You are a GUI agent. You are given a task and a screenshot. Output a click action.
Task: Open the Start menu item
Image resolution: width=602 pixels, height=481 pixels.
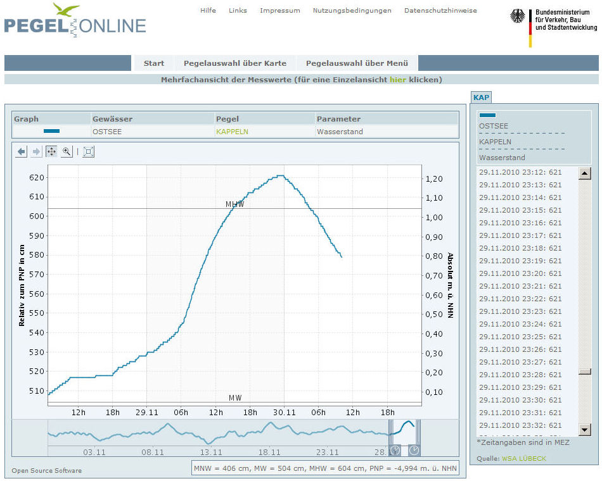pos(153,63)
